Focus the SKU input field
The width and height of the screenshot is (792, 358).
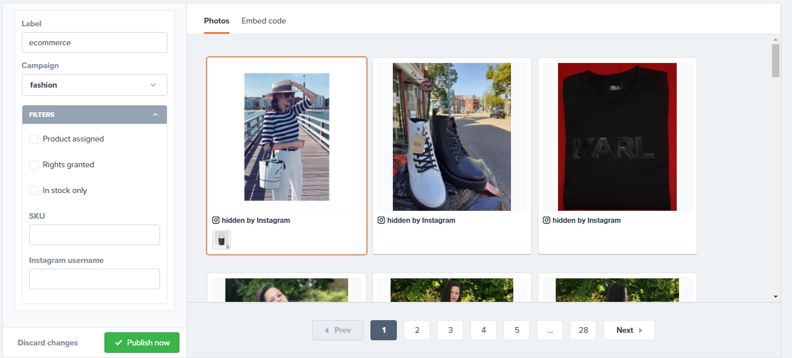coord(95,235)
